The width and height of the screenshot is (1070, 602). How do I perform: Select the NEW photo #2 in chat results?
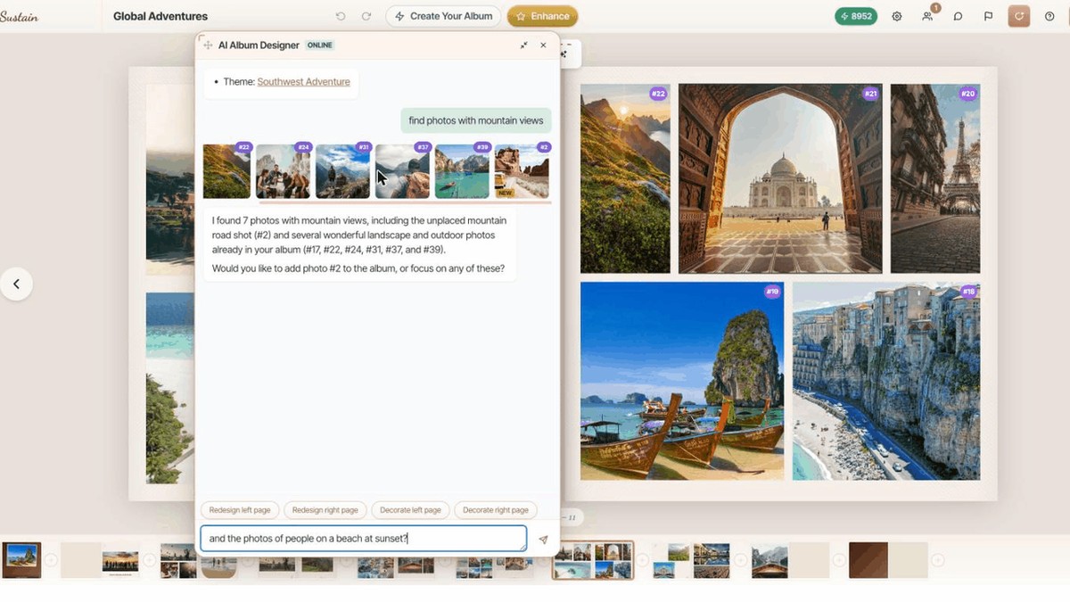click(x=522, y=171)
